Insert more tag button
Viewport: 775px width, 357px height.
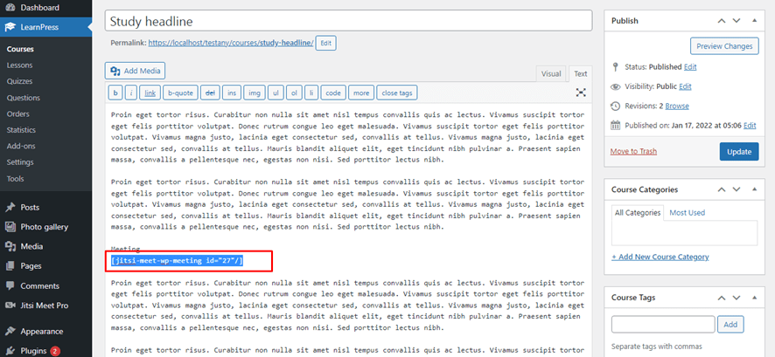pos(361,93)
